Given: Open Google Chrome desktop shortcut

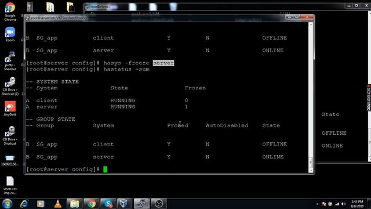Looking at the screenshot, I should click(x=10, y=12).
